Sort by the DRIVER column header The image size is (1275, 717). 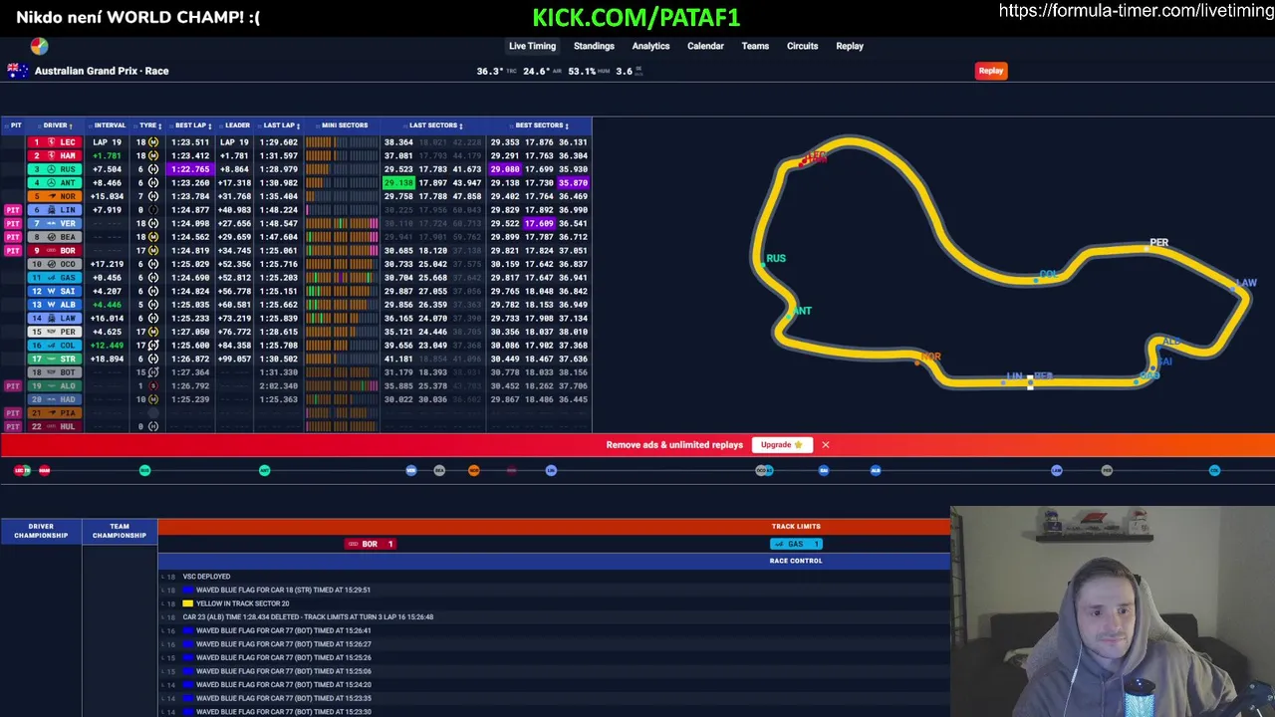[x=57, y=125]
